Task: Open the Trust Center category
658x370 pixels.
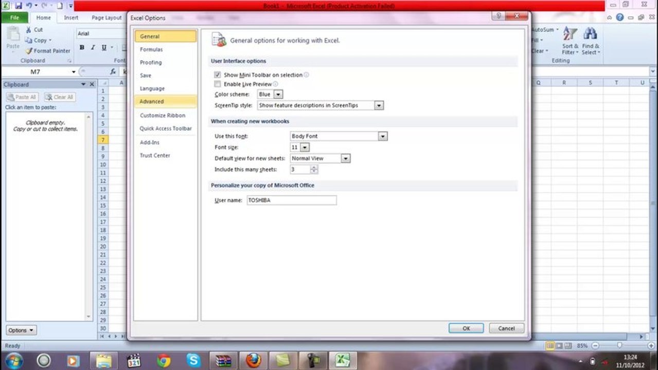Action: pos(165,155)
